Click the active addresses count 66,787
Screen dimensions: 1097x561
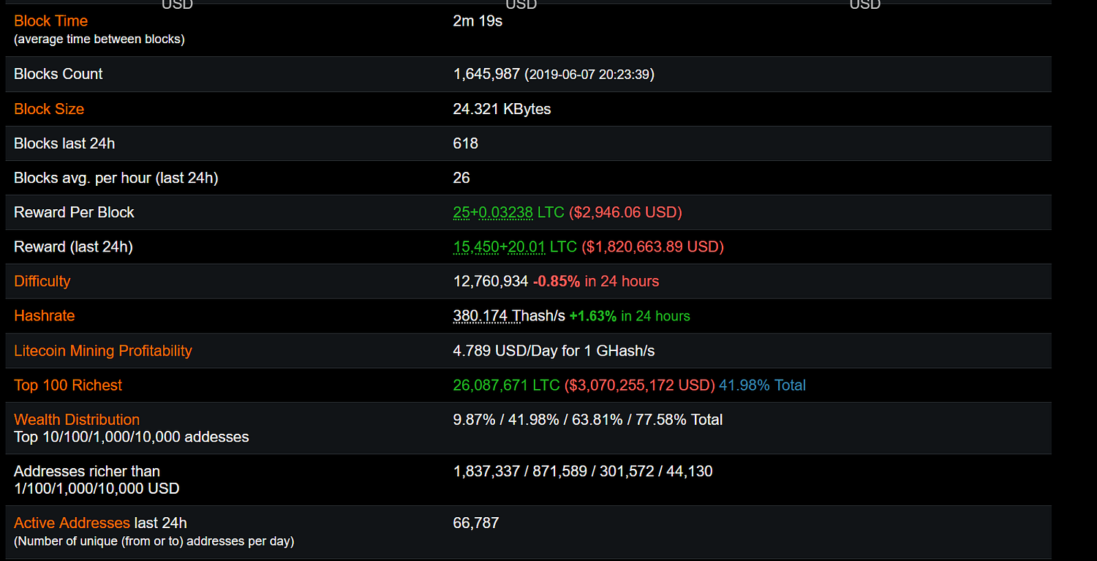(x=476, y=523)
